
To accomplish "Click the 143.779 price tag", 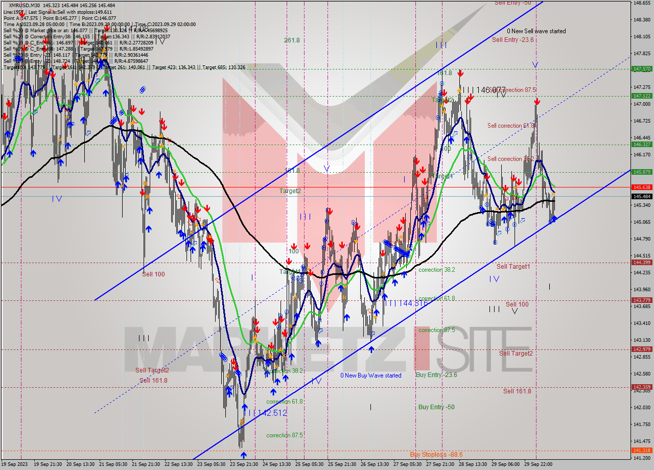I will [x=642, y=300].
